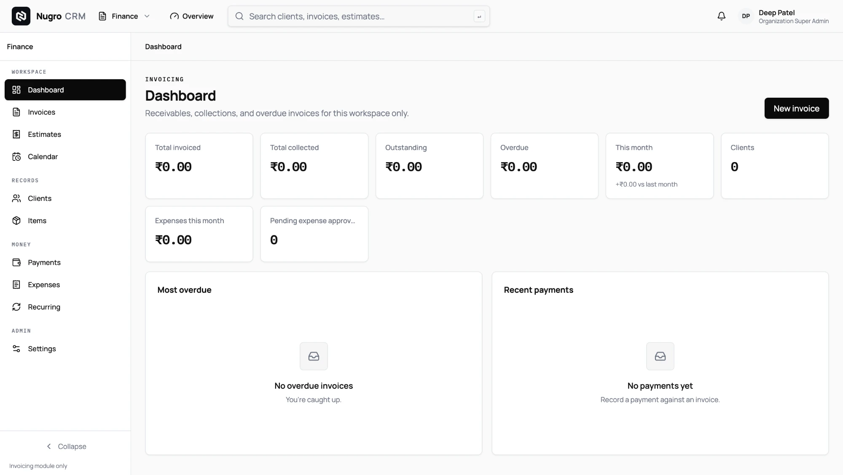Open the Overview tab in top bar
Viewport: 843px width, 475px height.
(x=192, y=16)
